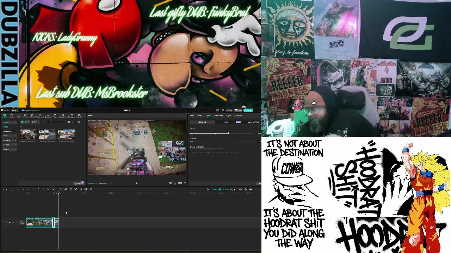Click the Share button

(238, 110)
